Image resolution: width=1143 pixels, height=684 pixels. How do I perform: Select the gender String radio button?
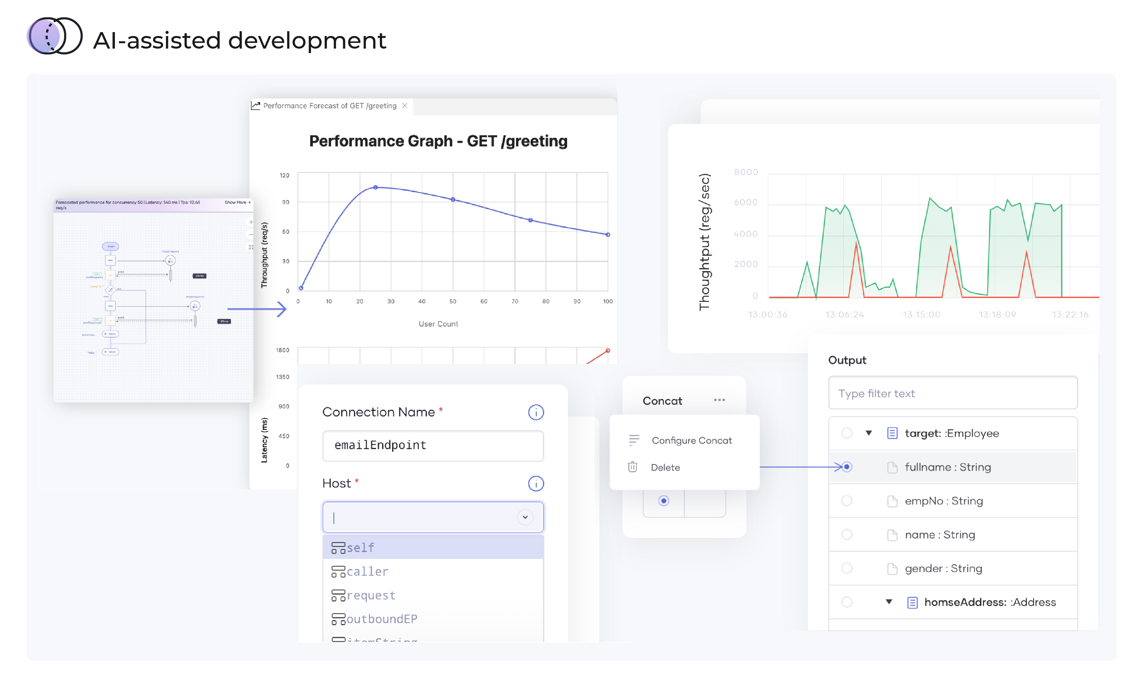tap(847, 568)
